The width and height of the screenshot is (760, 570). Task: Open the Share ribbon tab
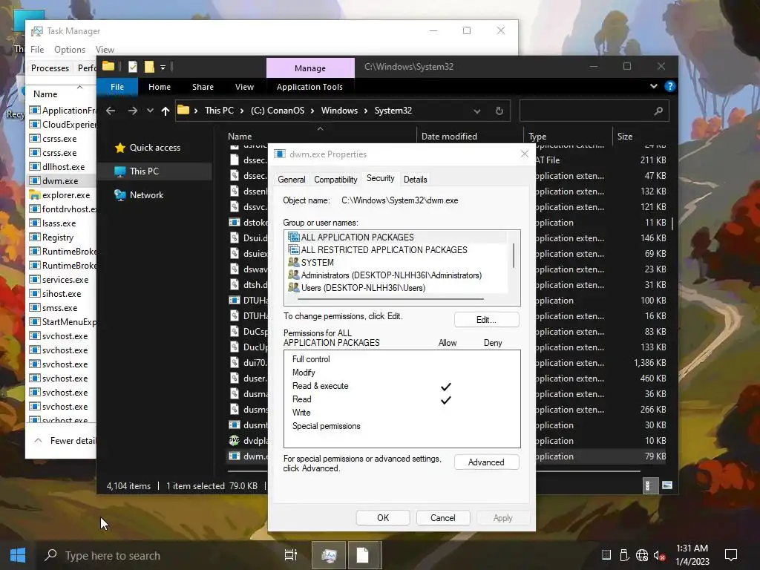pos(203,87)
